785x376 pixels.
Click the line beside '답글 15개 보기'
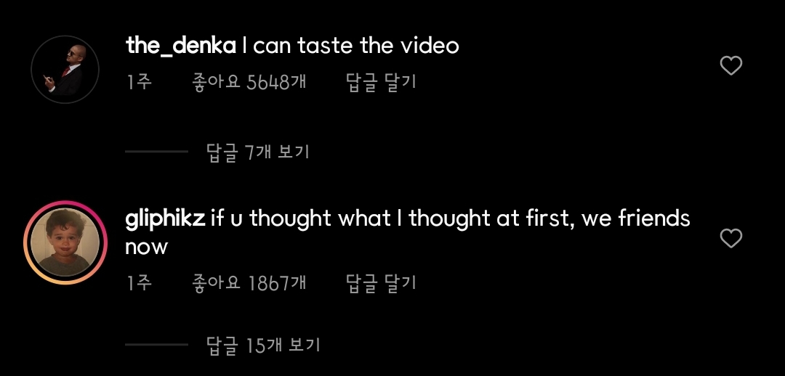click(156, 345)
